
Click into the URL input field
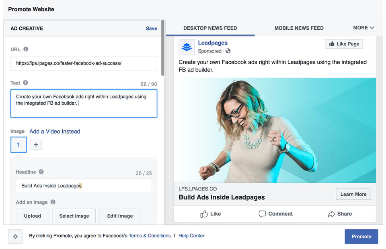coord(84,63)
